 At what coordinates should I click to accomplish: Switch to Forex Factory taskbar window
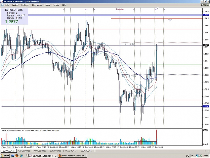pyautogui.click(x=72, y=156)
